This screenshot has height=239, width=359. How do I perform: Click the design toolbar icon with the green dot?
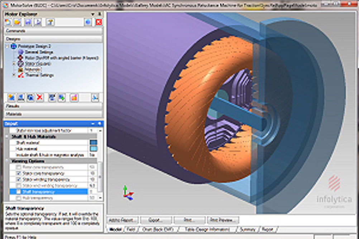click(x=62, y=98)
